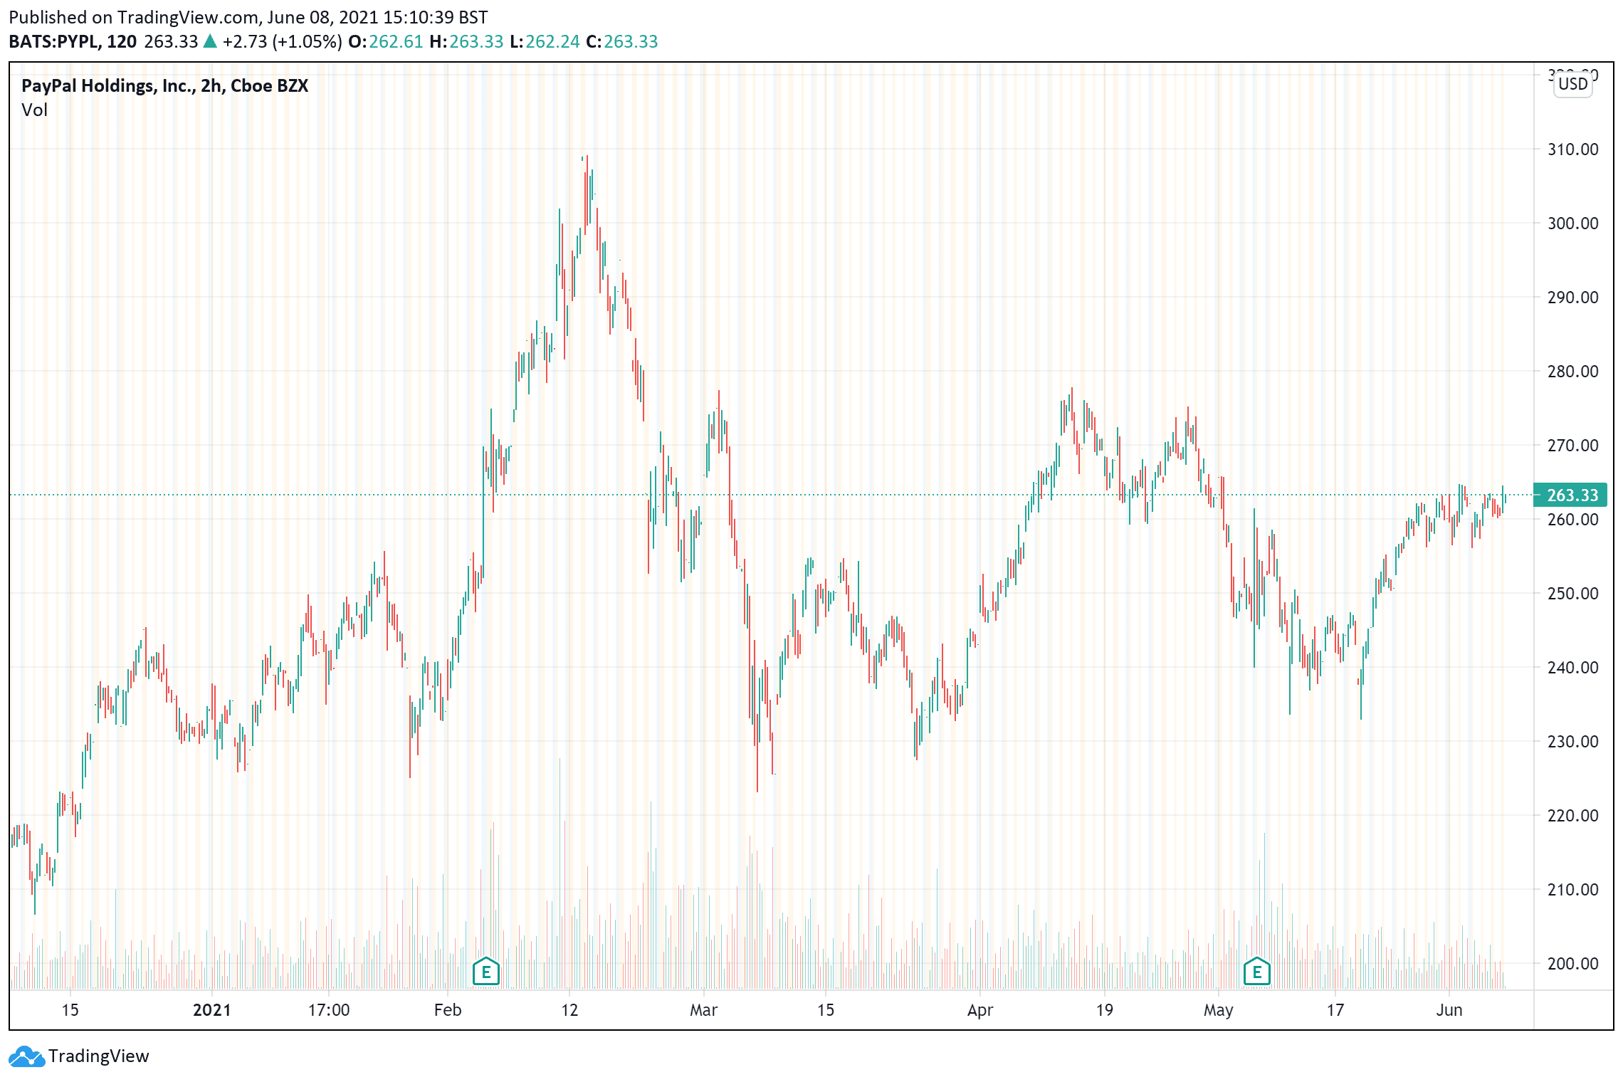Screen dimensions: 1623x1082
Task: Click the Feb label on time axis
Action: pyautogui.click(x=448, y=1010)
